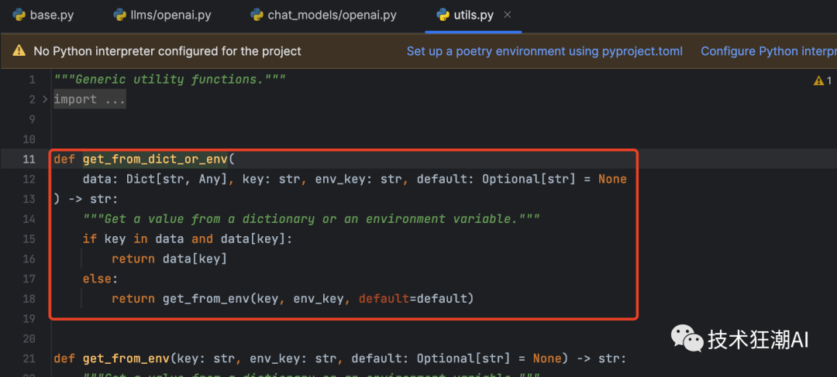This screenshot has height=377, width=837.
Task: Close the utils.py tab
Action: click(x=508, y=15)
